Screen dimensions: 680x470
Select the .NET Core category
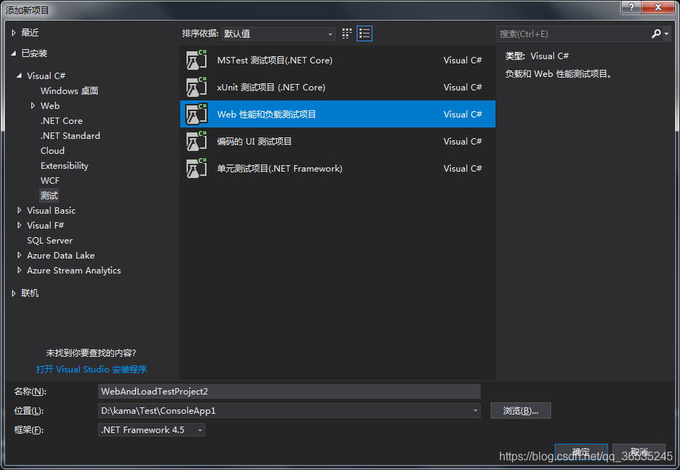(61, 120)
